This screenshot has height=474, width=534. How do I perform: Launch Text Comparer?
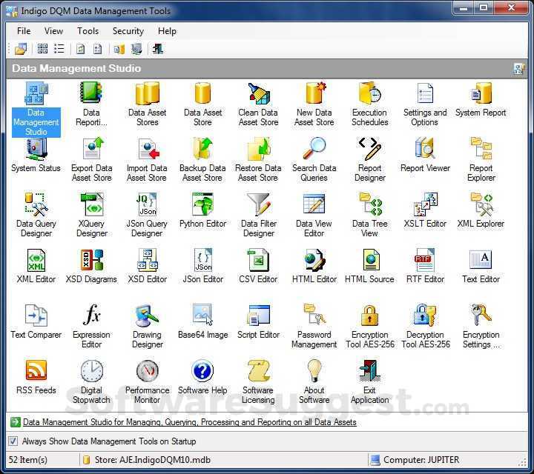click(36, 321)
